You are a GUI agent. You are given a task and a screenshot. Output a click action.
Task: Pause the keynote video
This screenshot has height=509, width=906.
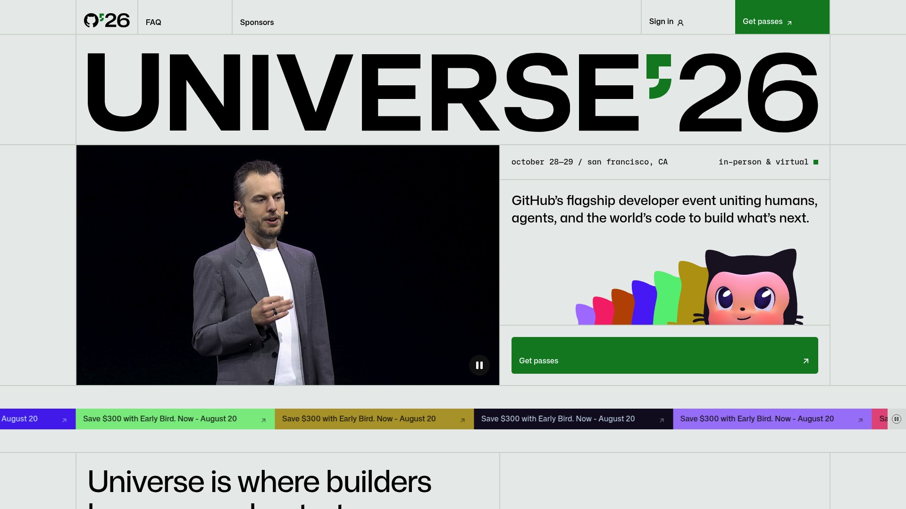coord(479,365)
